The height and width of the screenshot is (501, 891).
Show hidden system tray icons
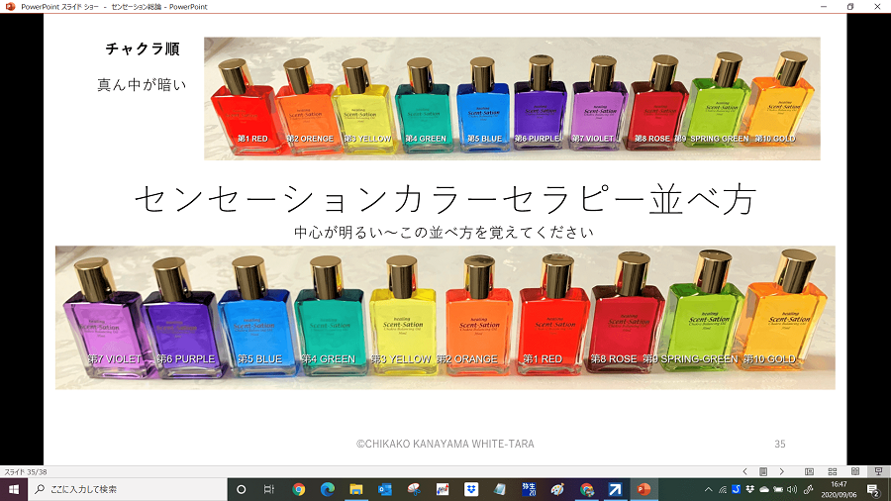[x=708, y=489]
